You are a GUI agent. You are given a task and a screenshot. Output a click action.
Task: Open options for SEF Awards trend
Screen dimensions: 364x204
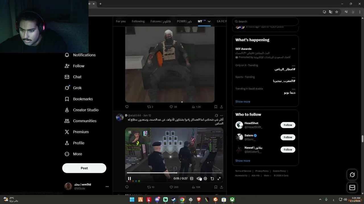(293, 49)
